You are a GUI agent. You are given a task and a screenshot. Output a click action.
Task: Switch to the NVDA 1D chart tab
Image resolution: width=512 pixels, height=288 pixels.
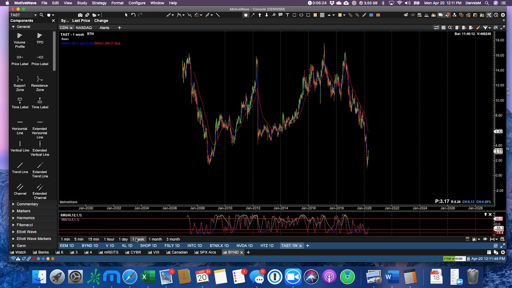tap(244, 246)
